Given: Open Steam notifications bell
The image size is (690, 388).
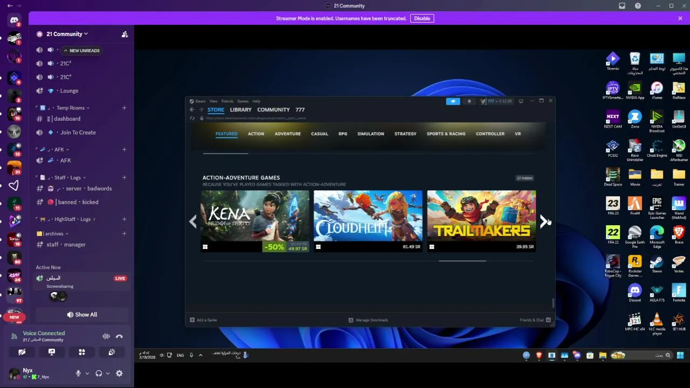Looking at the screenshot, I should [469, 101].
